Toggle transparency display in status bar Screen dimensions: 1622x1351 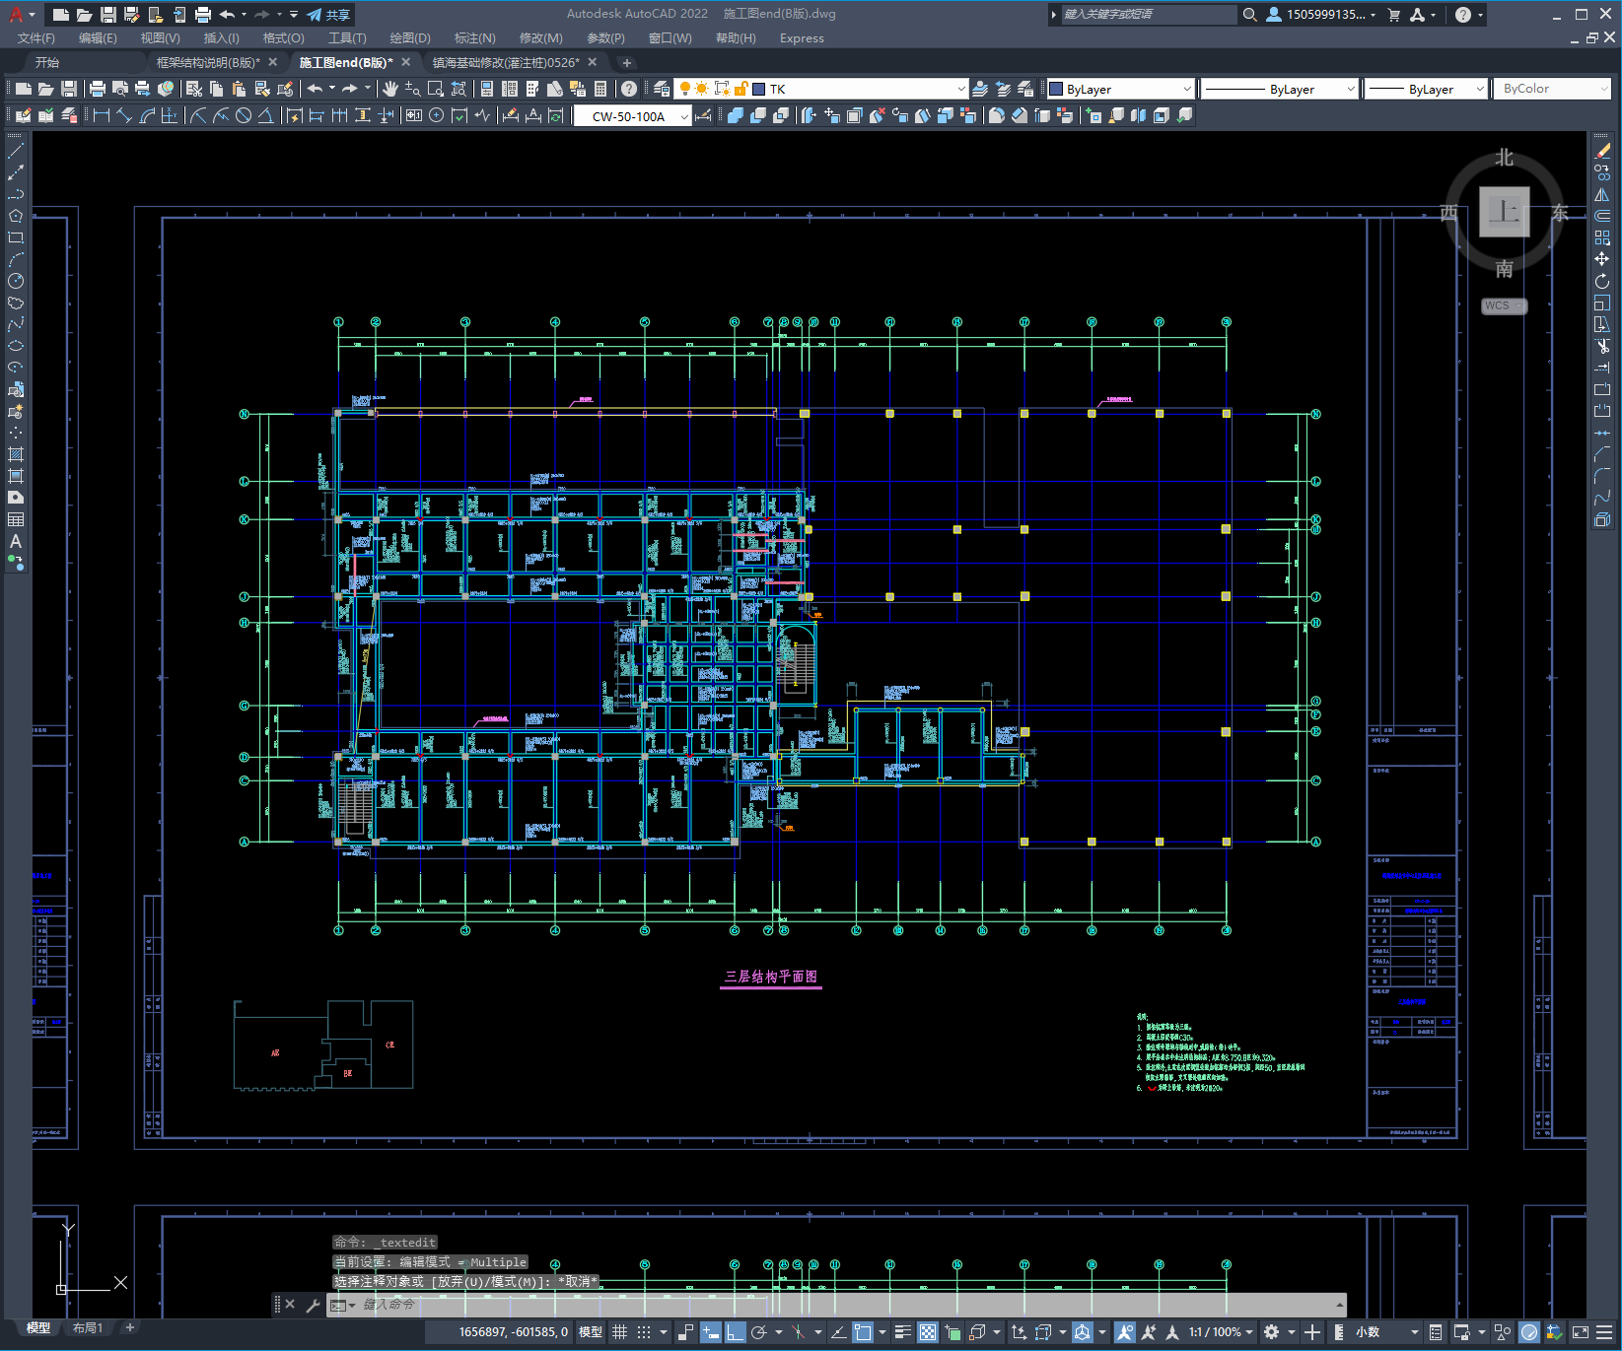[x=928, y=1332]
